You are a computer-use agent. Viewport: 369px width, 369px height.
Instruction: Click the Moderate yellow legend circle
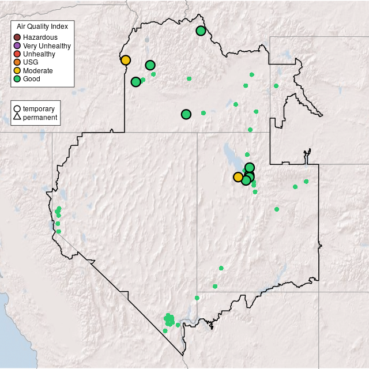tap(17, 70)
